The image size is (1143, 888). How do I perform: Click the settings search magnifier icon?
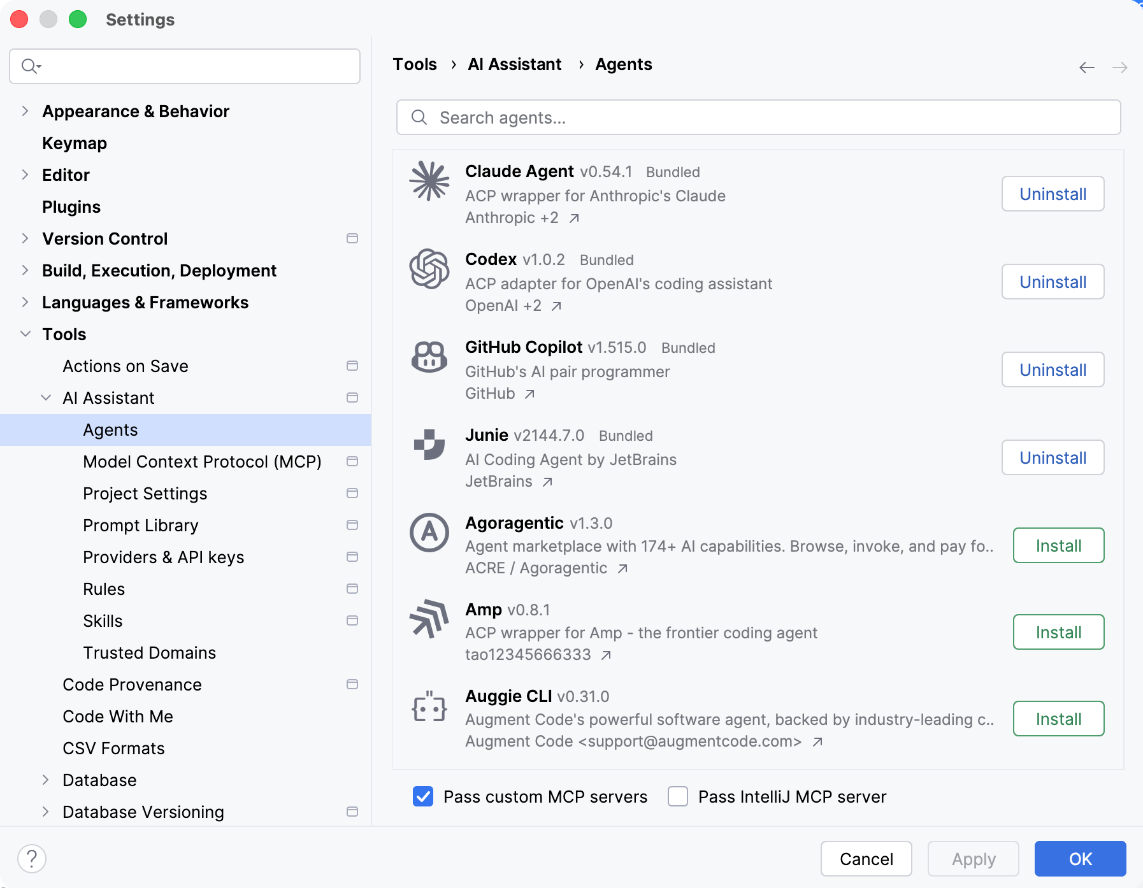pos(31,66)
